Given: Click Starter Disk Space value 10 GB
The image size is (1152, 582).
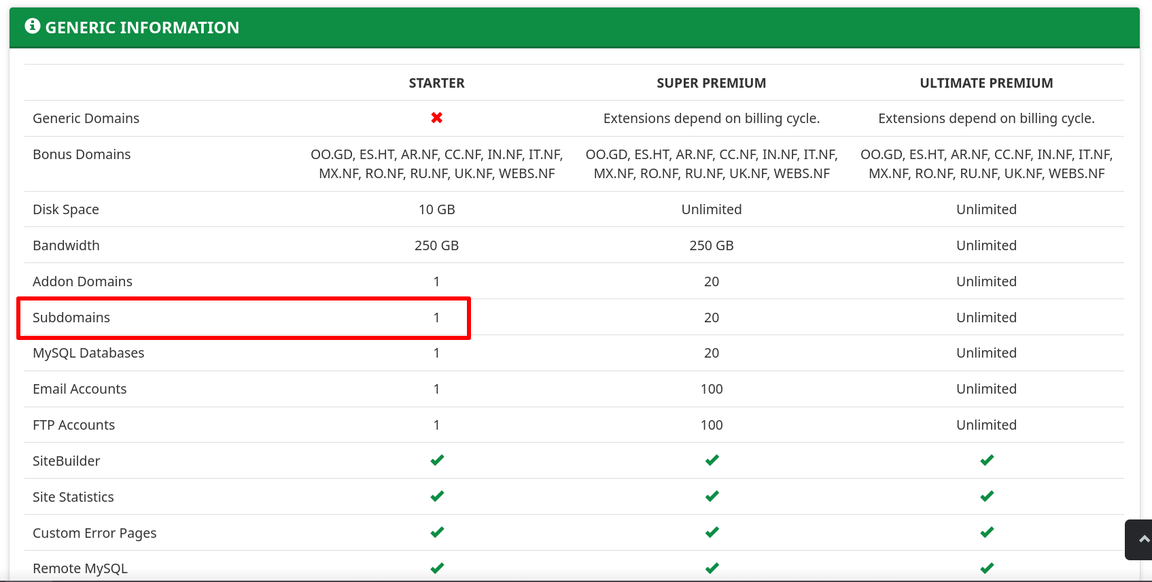Looking at the screenshot, I should point(436,209).
